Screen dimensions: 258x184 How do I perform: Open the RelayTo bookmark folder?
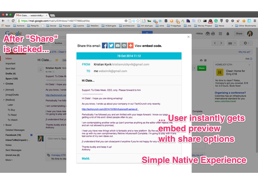pos(33,26)
